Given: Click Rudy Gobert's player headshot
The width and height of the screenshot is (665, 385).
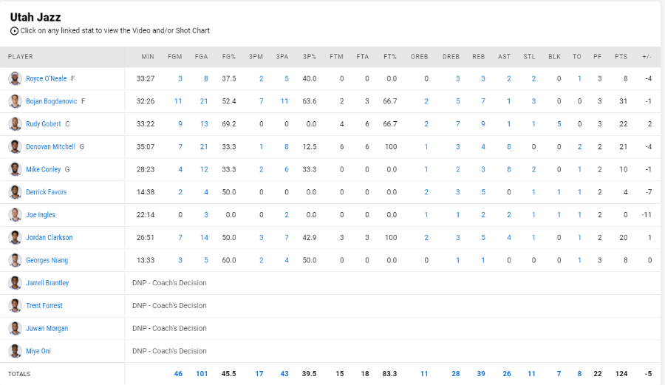Looking at the screenshot, I should (x=15, y=124).
